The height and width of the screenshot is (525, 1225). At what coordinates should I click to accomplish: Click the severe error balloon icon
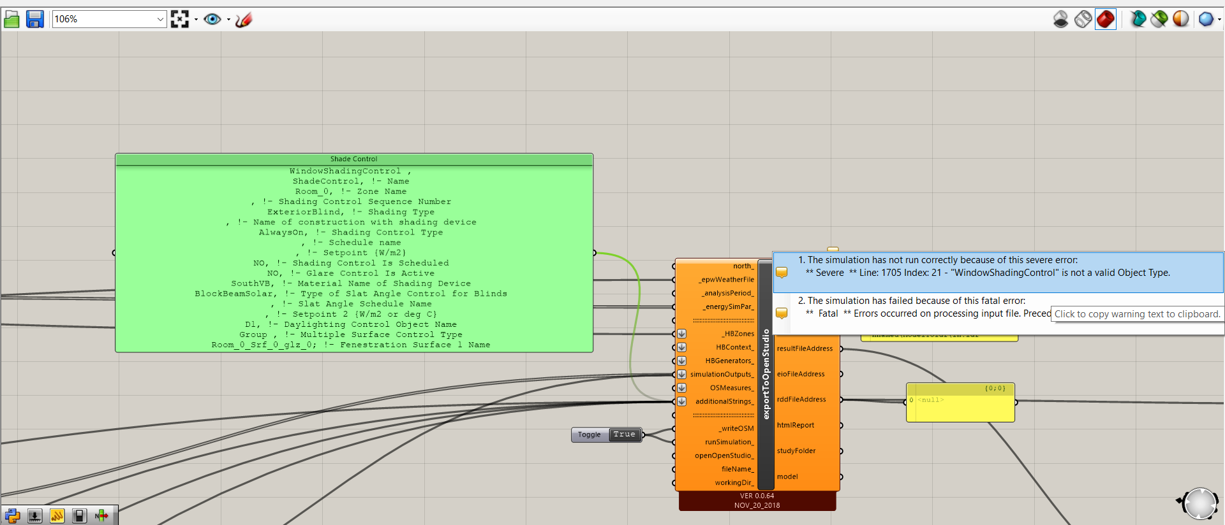[782, 273]
